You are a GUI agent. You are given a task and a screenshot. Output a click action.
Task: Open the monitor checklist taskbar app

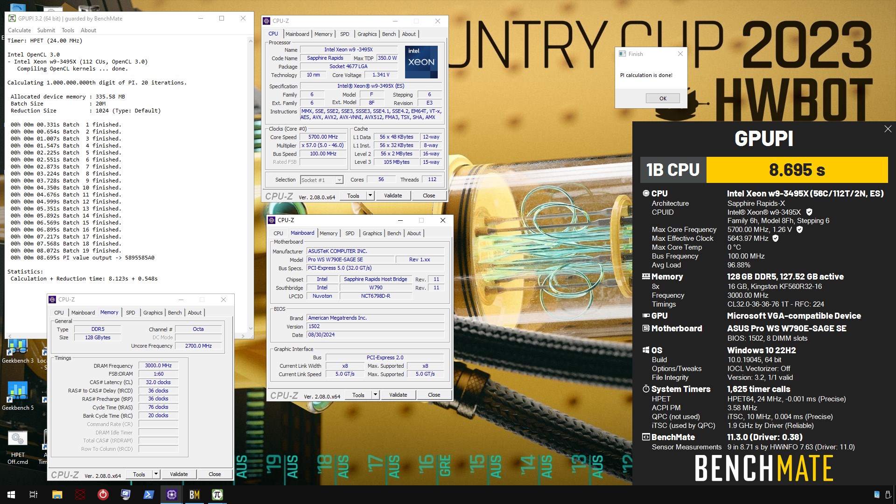pos(126,495)
